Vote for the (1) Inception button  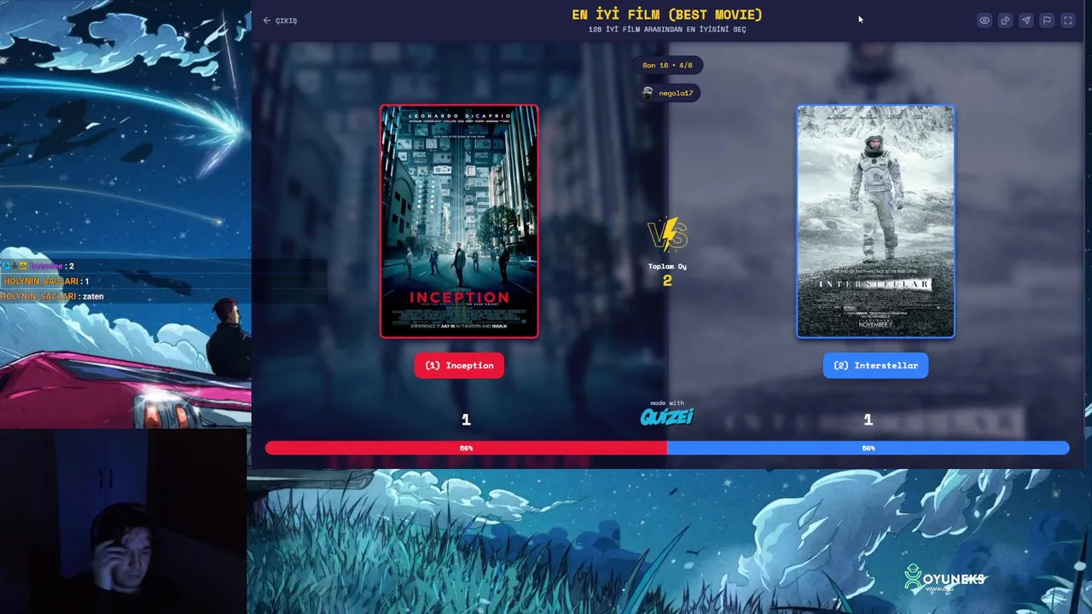[x=459, y=365]
